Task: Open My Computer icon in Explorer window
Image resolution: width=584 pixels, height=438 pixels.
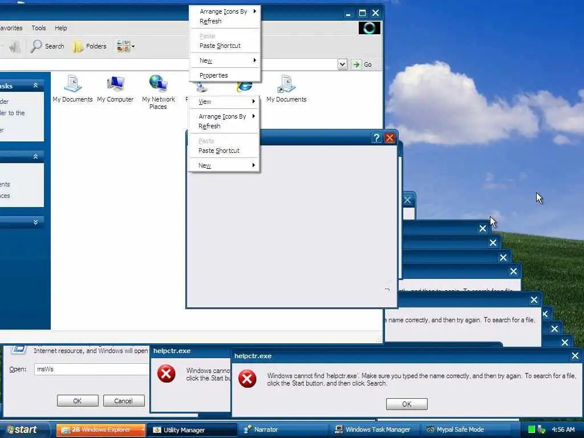Action: pyautogui.click(x=115, y=88)
